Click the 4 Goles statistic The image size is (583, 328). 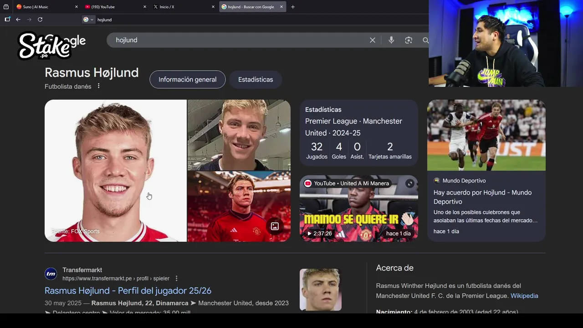coord(339,151)
